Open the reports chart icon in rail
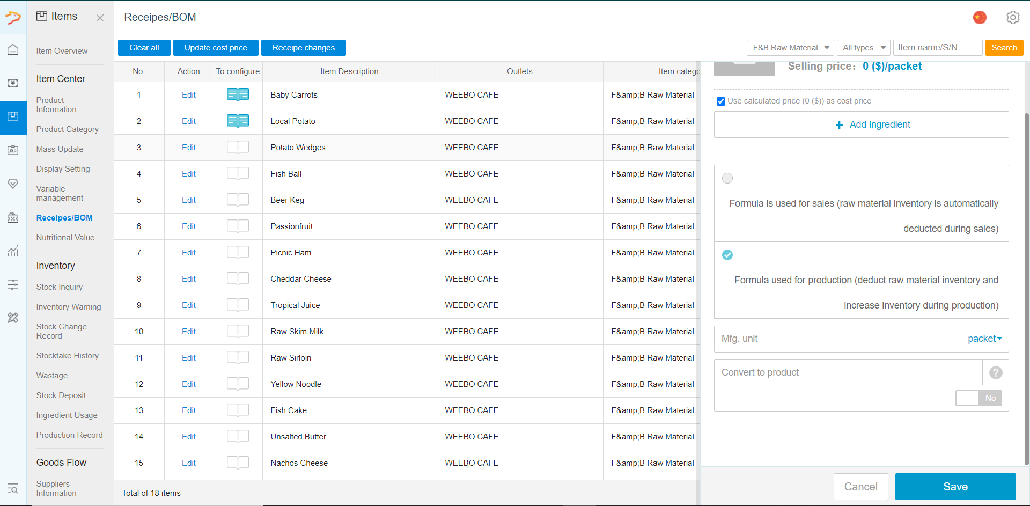This screenshot has height=506, width=1030. (x=13, y=251)
